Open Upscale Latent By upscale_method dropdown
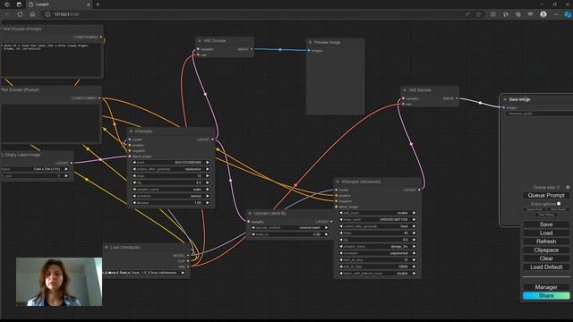Screen dimensions: 573x322 pyautogui.click(x=289, y=227)
